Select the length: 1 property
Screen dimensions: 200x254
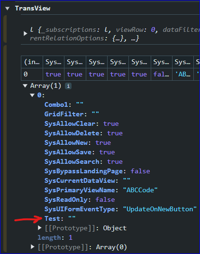click(x=55, y=238)
